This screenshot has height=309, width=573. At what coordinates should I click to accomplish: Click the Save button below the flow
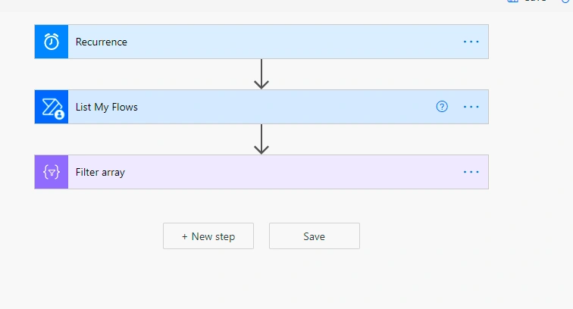coord(315,236)
